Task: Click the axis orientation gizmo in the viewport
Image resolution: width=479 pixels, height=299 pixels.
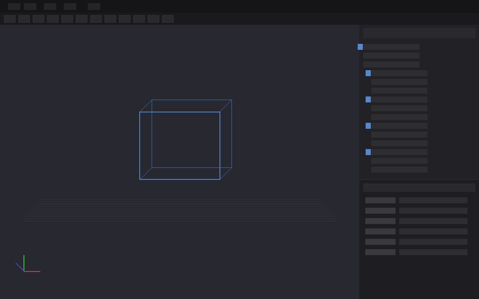Action: click(28, 265)
